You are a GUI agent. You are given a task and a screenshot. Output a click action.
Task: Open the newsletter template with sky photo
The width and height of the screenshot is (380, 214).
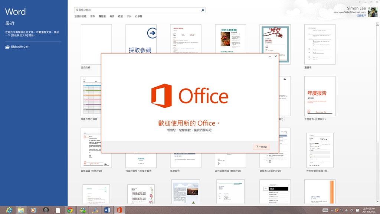tap(186, 192)
